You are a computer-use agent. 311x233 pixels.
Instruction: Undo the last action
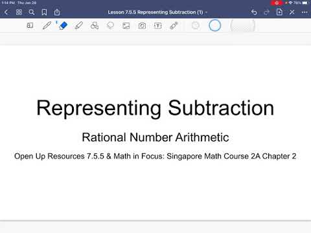(254, 12)
